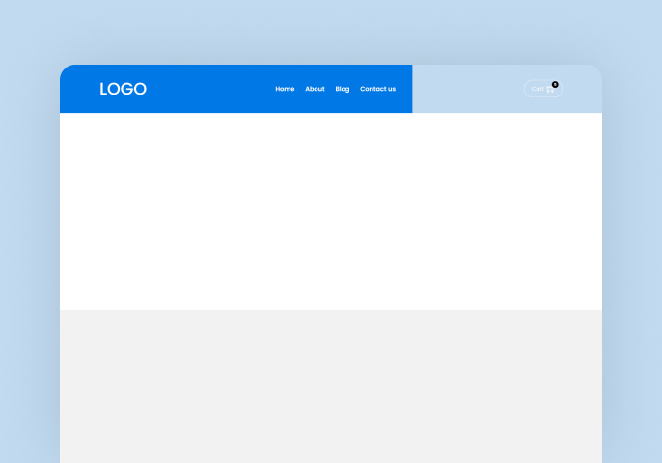Open the shopping cart icon
Viewport: 662px width, 463px height.
click(550, 90)
